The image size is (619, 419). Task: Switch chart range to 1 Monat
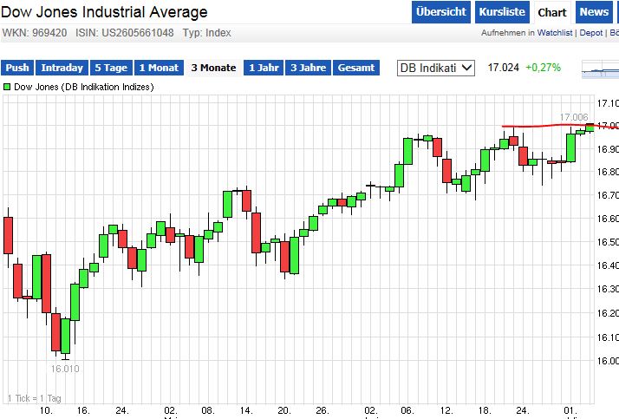tap(159, 68)
